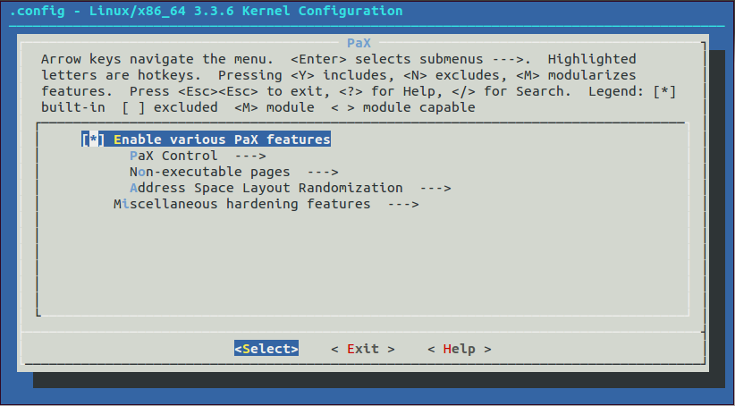The height and width of the screenshot is (406, 735).
Task: Open the PaX Control submenu
Action: click(x=173, y=156)
